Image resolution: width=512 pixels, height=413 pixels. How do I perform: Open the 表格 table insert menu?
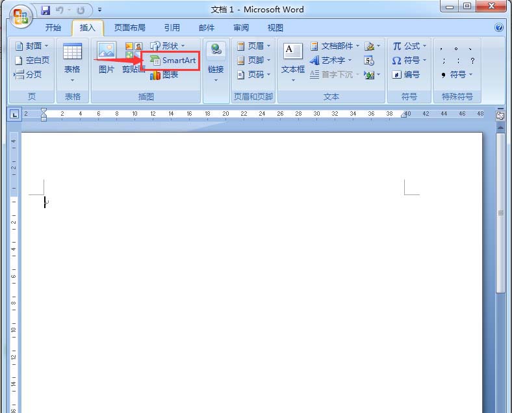tap(72, 62)
